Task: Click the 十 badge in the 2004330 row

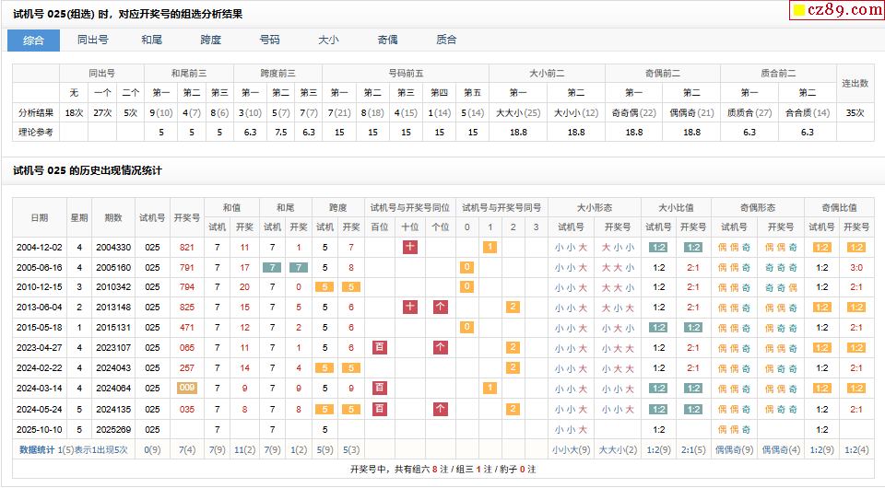Action: (x=410, y=247)
